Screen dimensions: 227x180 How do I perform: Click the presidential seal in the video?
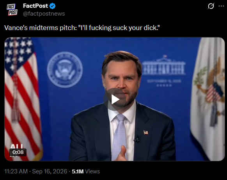(x=65, y=70)
